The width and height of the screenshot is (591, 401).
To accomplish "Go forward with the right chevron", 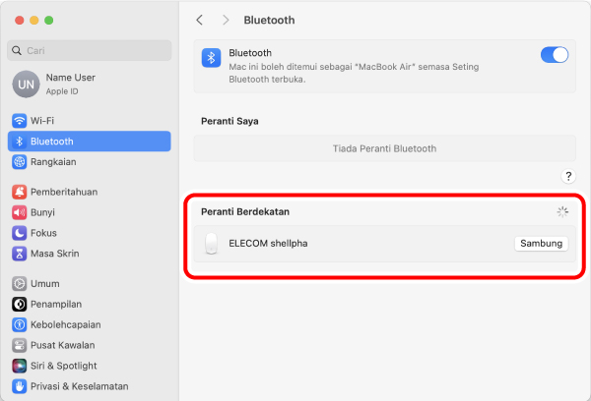I will (x=226, y=20).
